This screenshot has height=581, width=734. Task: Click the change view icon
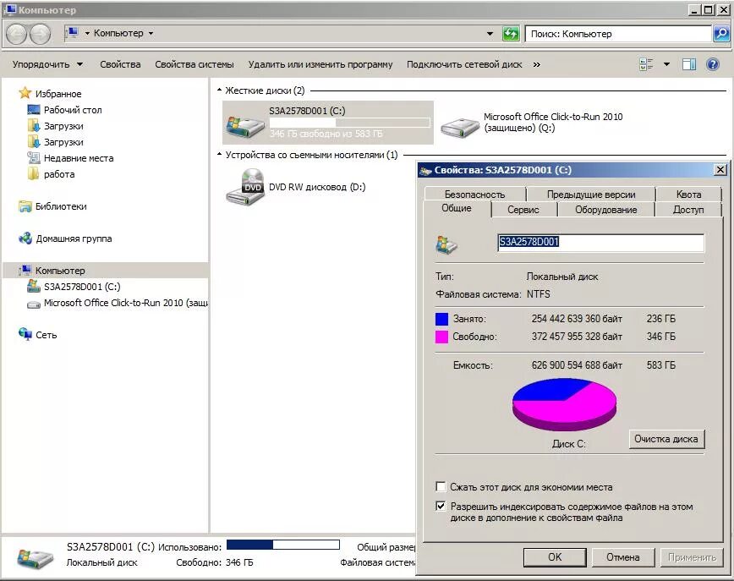(x=646, y=64)
